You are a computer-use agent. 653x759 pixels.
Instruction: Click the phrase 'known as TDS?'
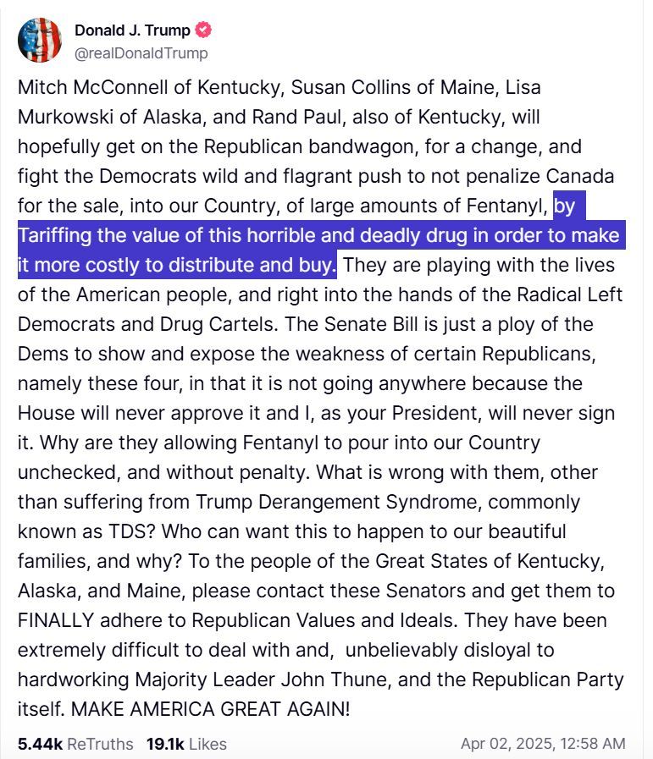click(86, 531)
